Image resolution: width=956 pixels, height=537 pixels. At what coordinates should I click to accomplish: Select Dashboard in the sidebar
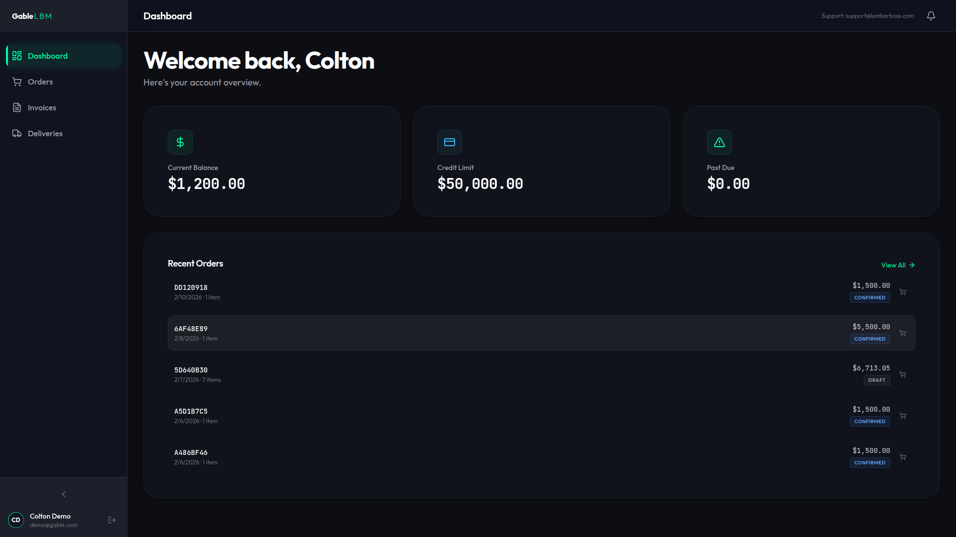pos(48,56)
